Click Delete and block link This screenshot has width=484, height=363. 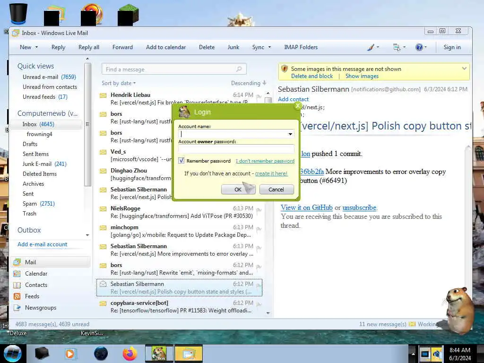pyautogui.click(x=312, y=76)
